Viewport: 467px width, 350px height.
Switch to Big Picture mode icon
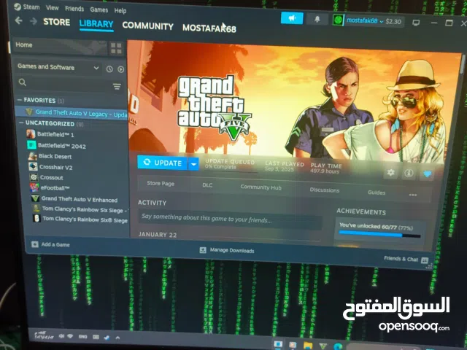(416, 23)
